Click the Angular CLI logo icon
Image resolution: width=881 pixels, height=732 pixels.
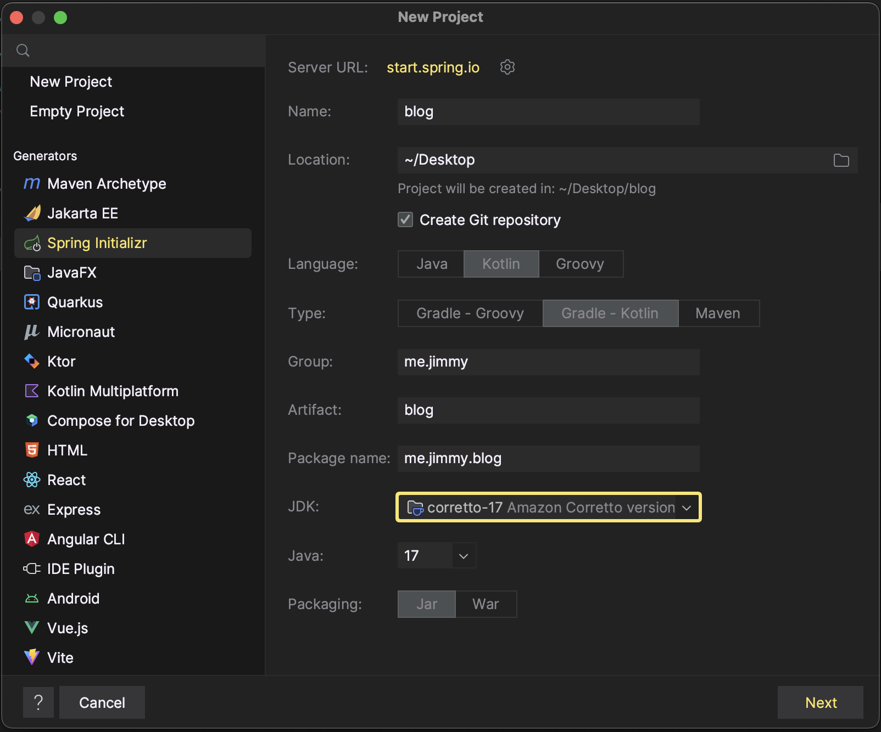click(32, 539)
